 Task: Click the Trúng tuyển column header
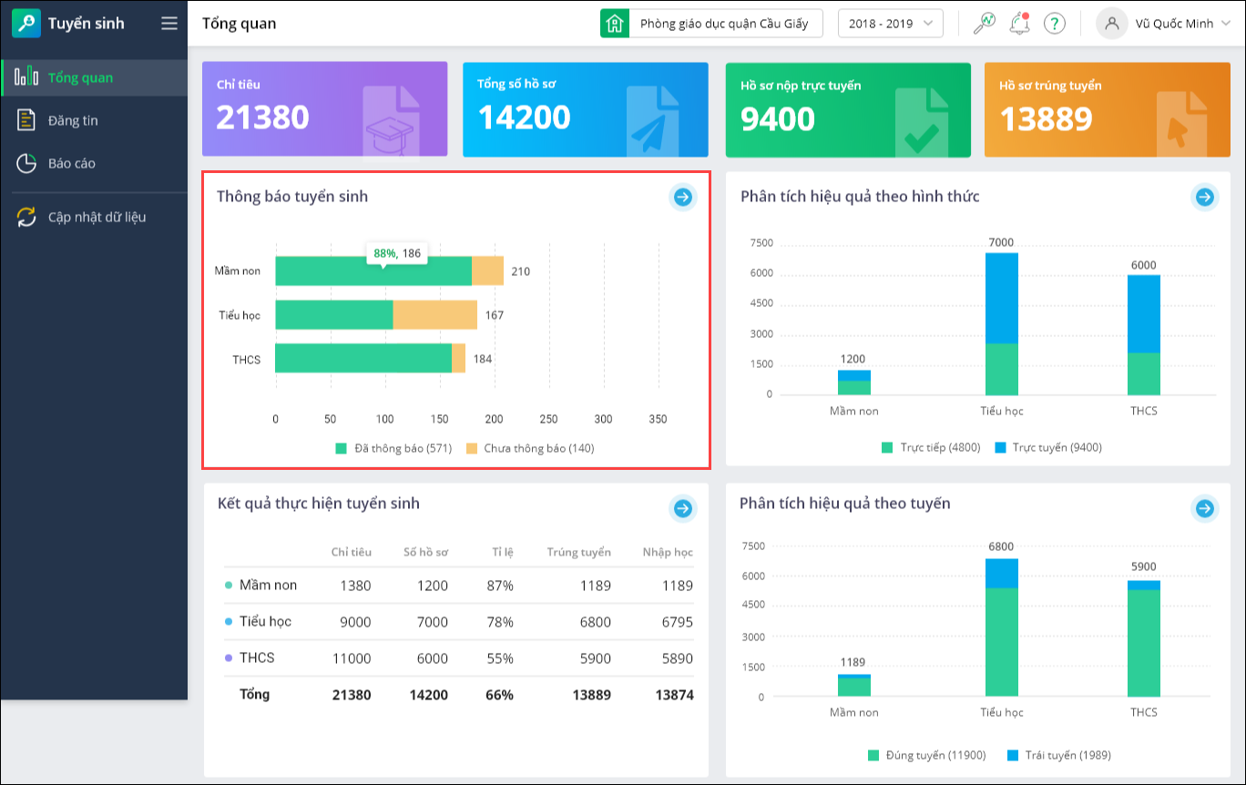[579, 552]
